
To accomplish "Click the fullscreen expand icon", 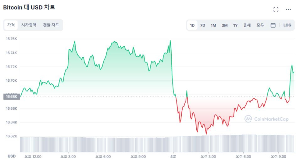I will click(x=276, y=10).
